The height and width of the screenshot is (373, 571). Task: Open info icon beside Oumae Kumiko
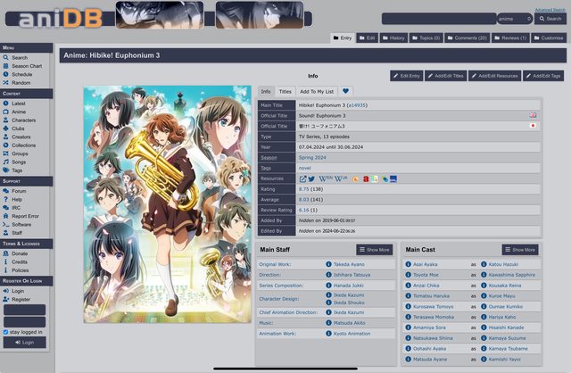coord(484,306)
